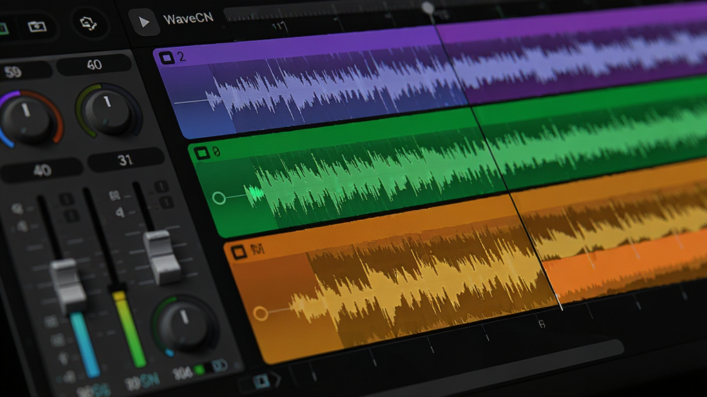Click the green-ringed knob under value 40
Screen dimensions: 707x397
coord(108,111)
